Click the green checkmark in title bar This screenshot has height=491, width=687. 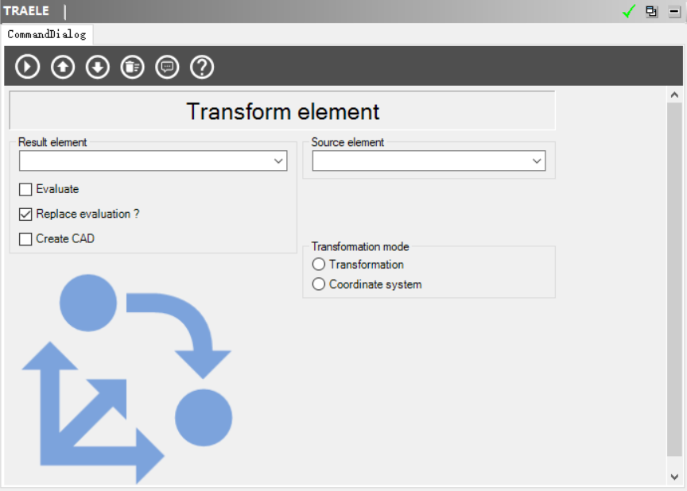coord(629,11)
